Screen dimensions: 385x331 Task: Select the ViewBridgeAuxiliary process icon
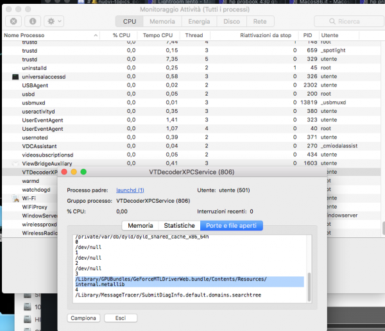(x=15, y=164)
